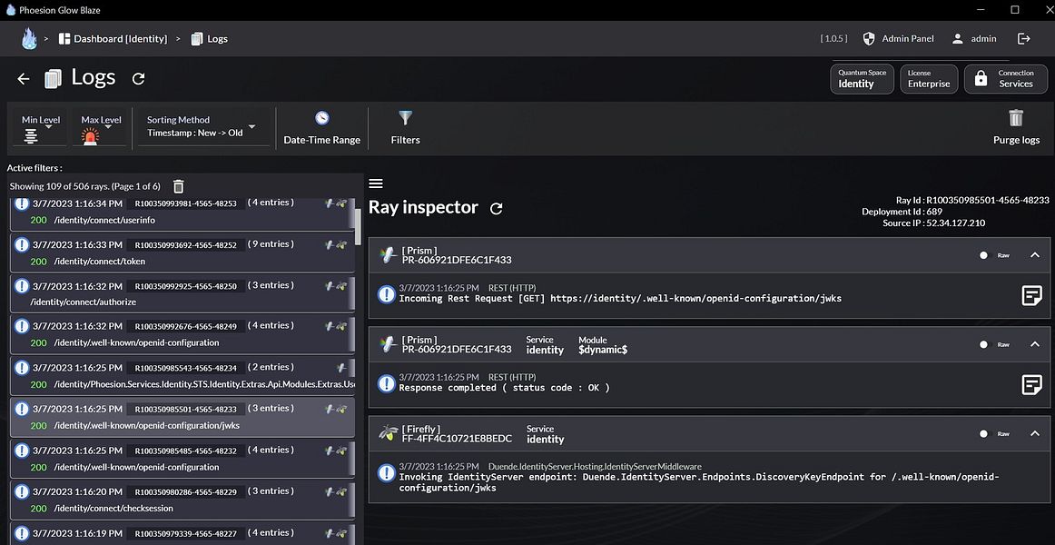Open the Min Level dropdown
Viewport: 1055px width, 545px height.
pos(42,127)
